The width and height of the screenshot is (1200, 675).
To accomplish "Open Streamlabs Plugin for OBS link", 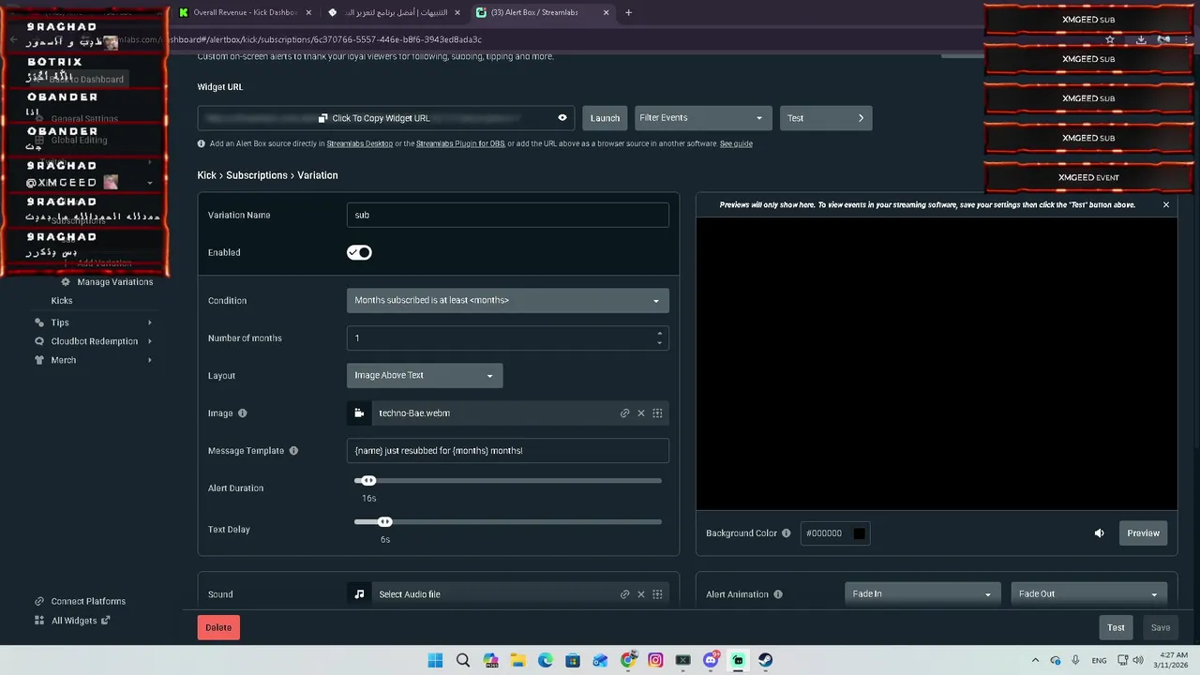I will [460, 143].
